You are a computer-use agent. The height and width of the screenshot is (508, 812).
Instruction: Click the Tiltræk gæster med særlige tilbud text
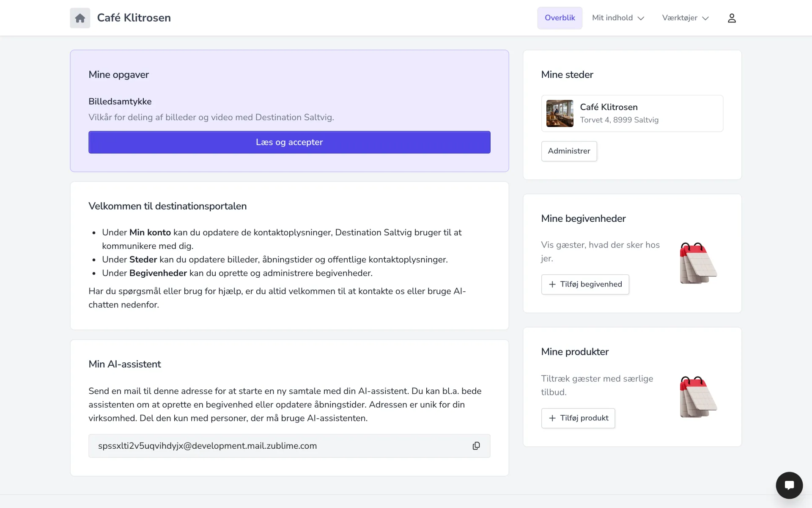597,385
